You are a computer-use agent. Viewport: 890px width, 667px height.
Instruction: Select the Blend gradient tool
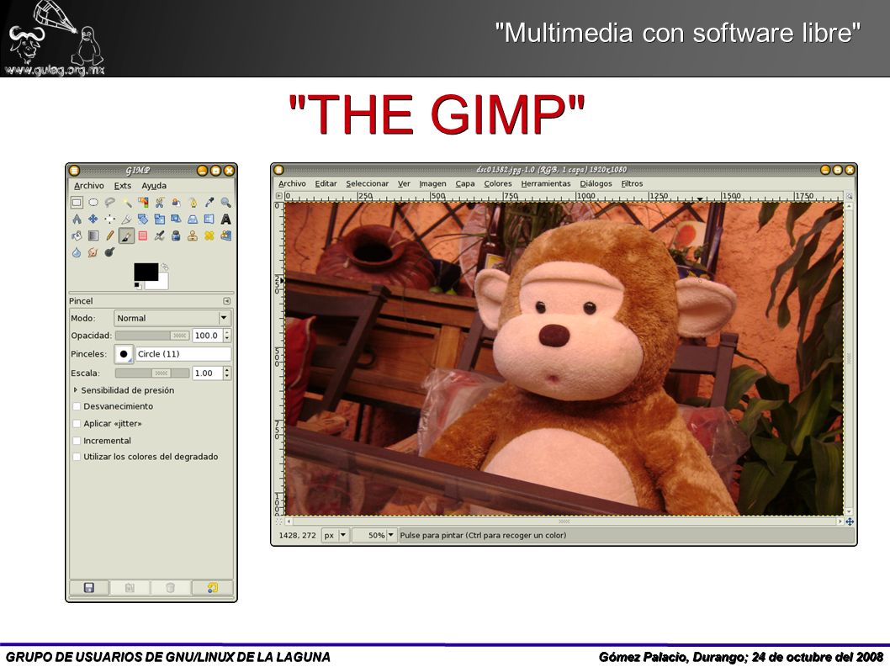(x=93, y=236)
